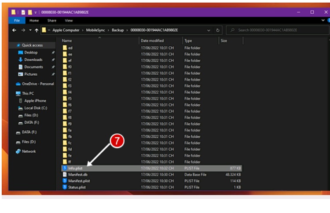Viewport: 330px width, 213px height.
Task: Select the f5 folder icon
Action: click(65, 98)
